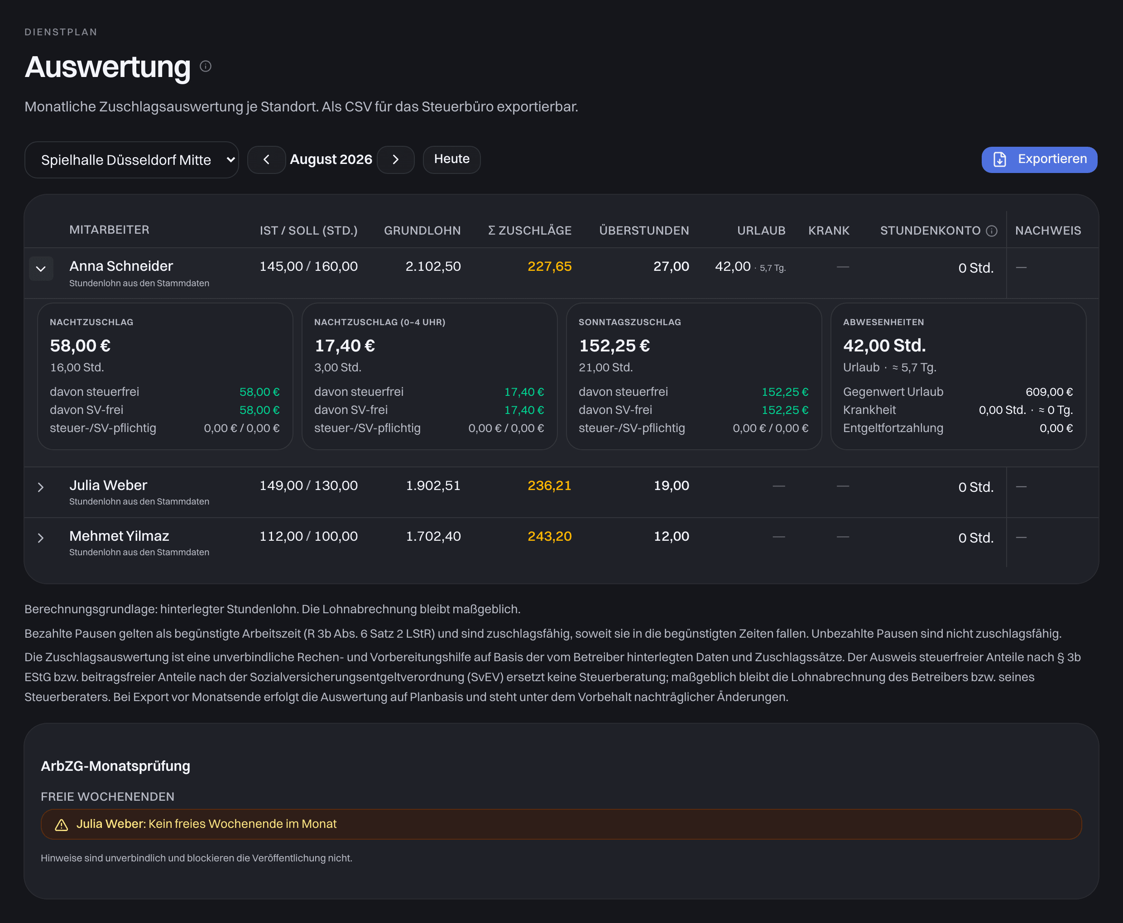
Task: Click Mehmet Yilmaz's Überstunden value 12,00
Action: click(671, 536)
